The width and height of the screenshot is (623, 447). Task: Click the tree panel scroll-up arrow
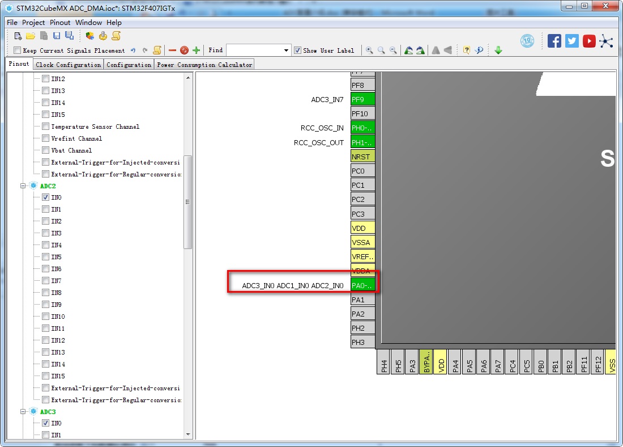pos(188,78)
